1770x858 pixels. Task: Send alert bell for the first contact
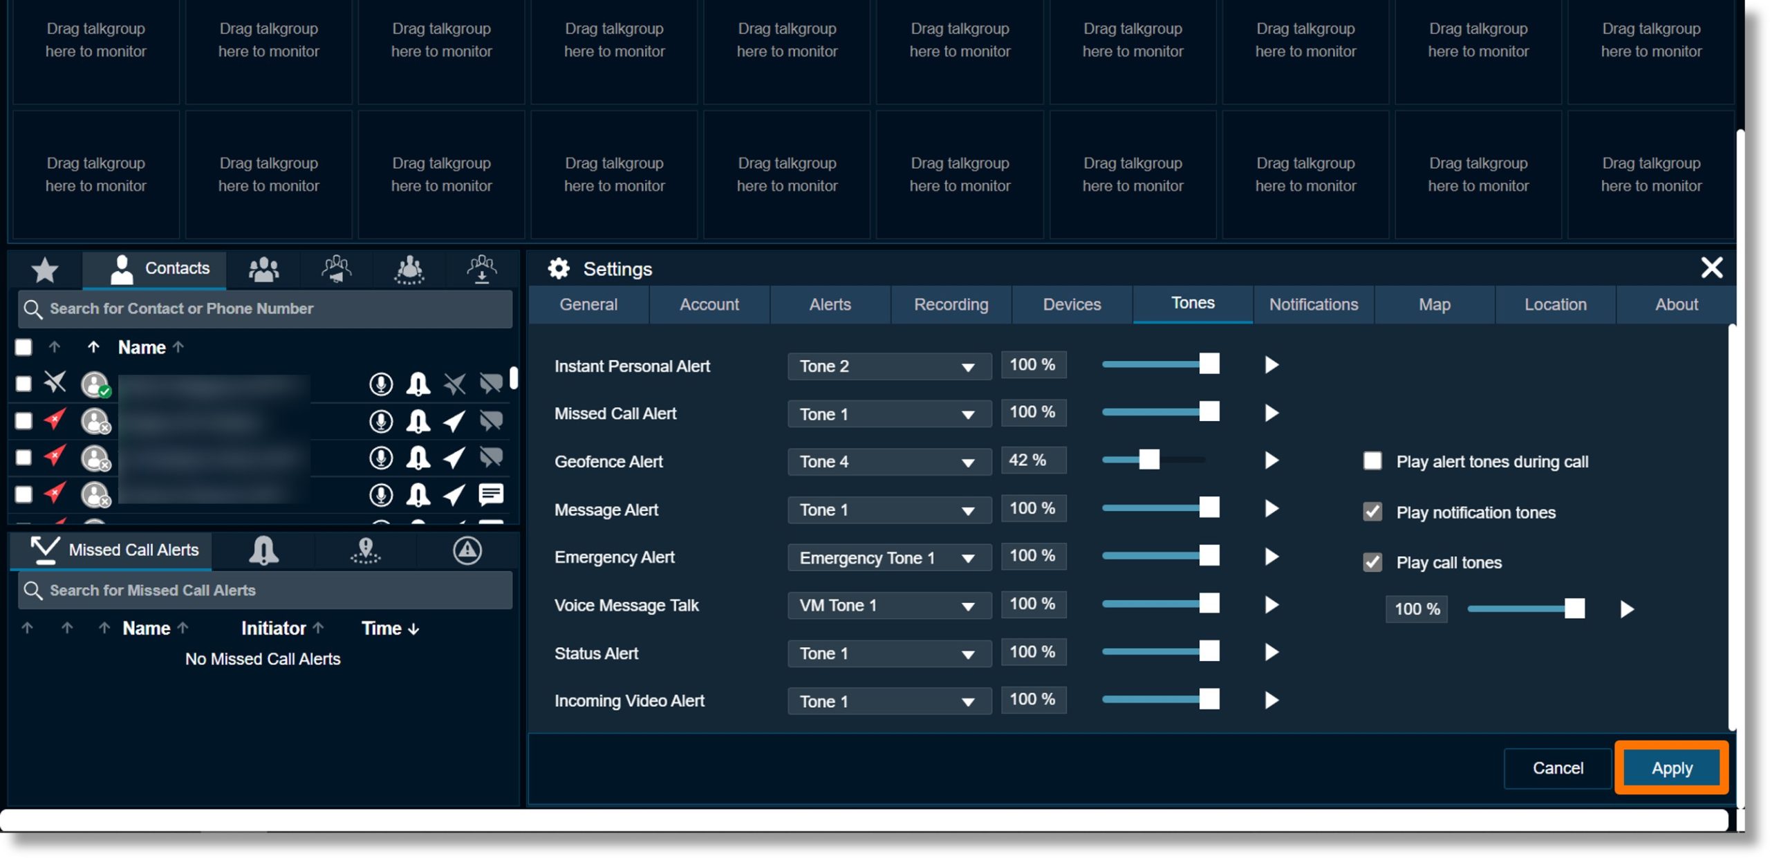pyautogui.click(x=418, y=384)
